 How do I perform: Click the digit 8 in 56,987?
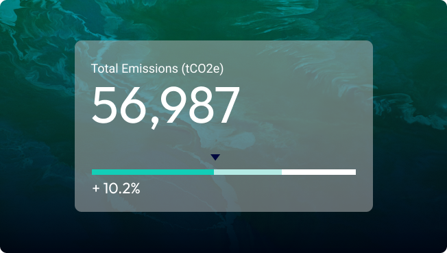point(200,105)
